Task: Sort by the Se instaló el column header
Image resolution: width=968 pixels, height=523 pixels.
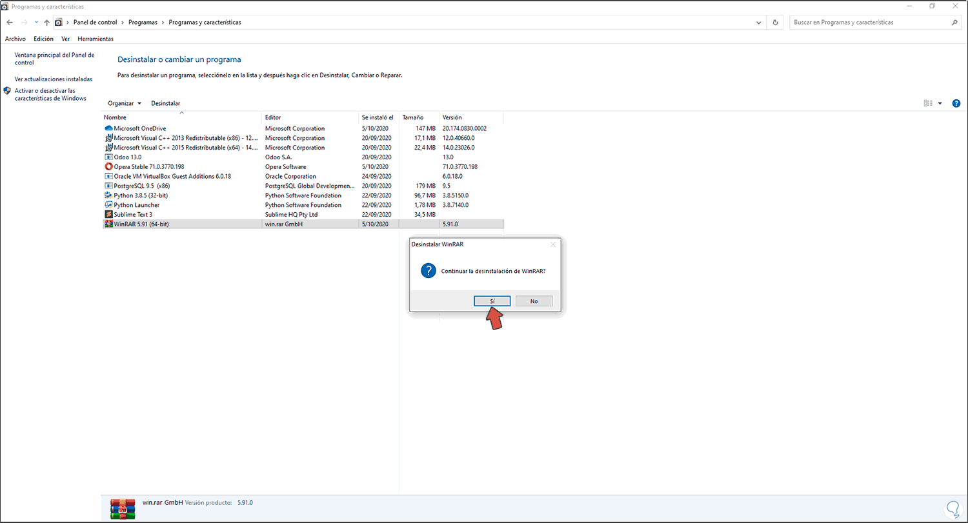Action: point(379,118)
